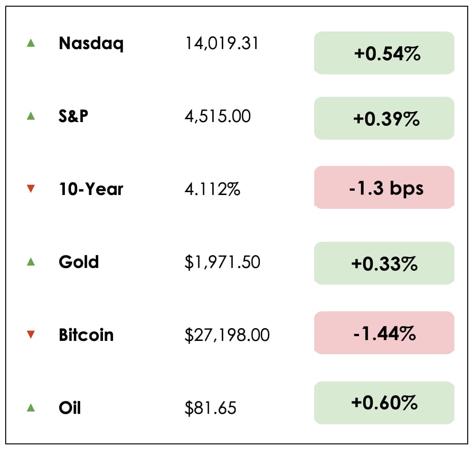This screenshot has height=452, width=472.
Task: Click the +0.33% Gold change badge
Action: pos(384,263)
